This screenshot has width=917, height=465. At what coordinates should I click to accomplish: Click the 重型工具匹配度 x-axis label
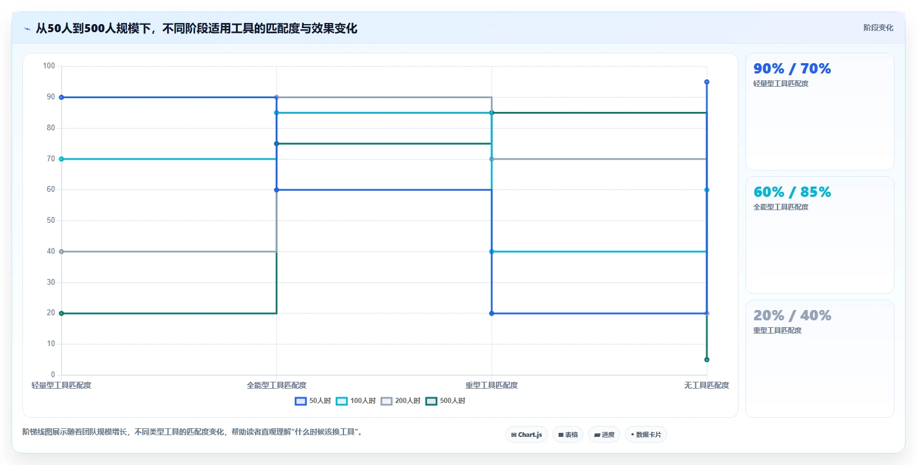(492, 385)
